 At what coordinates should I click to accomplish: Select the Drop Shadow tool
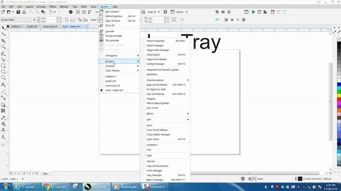click(3, 105)
